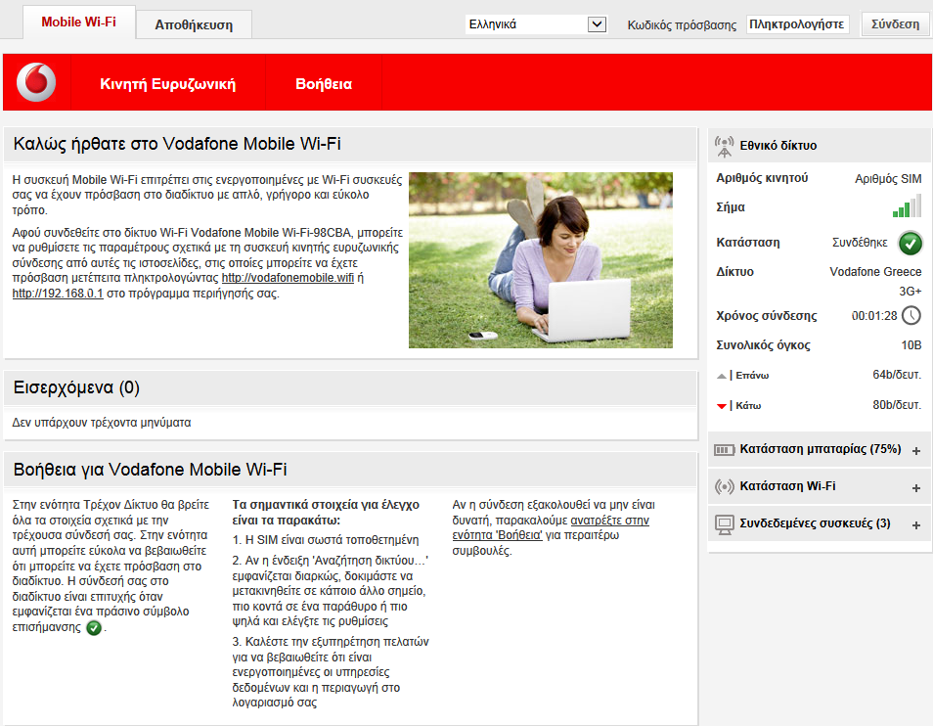Screen dimensions: 933x726
Task: Expand the Κατάσταση Wi-Fi plus sign
Action: (x=916, y=488)
